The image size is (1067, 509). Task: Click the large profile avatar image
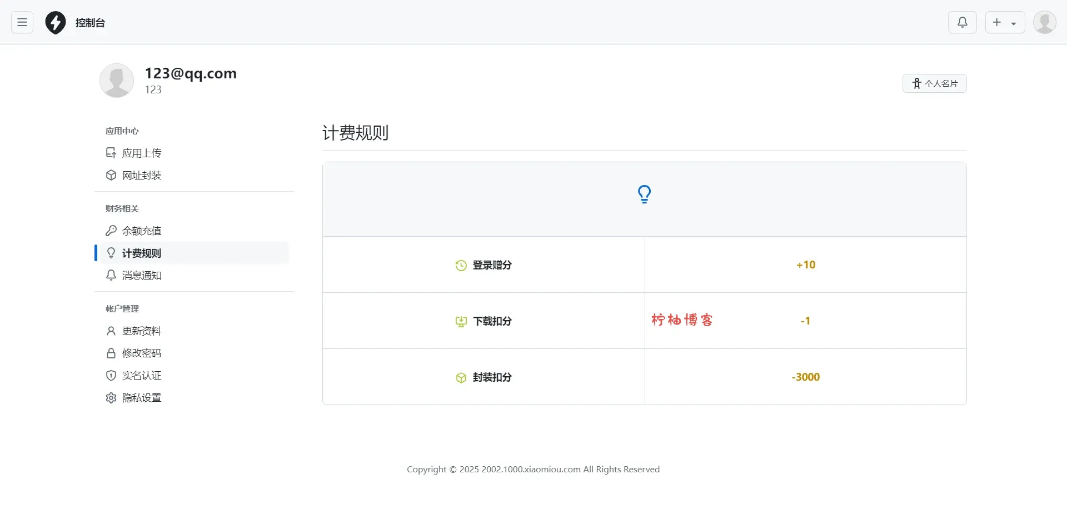117,81
